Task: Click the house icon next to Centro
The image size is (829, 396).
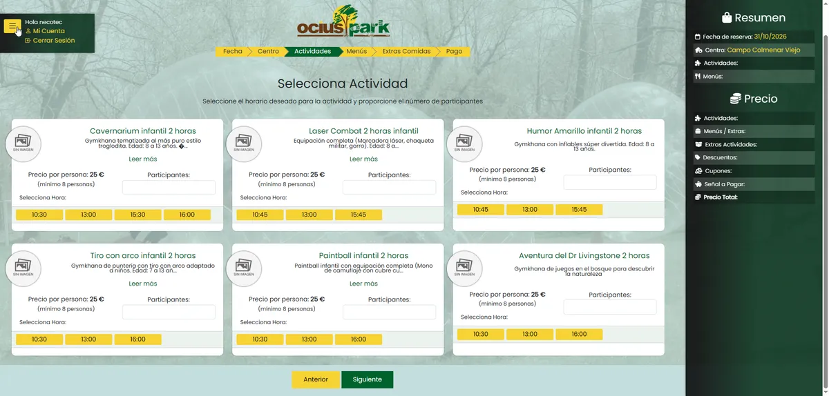Action: pos(698,50)
